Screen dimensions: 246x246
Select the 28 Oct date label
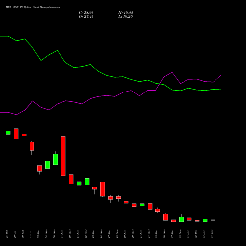pos(7,234)
